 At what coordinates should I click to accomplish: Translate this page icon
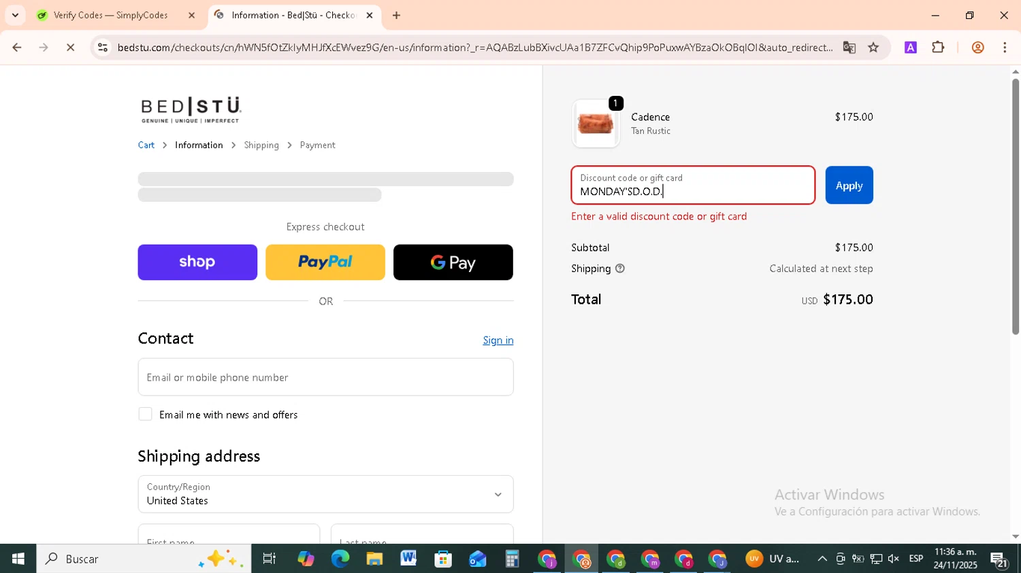coord(849,48)
